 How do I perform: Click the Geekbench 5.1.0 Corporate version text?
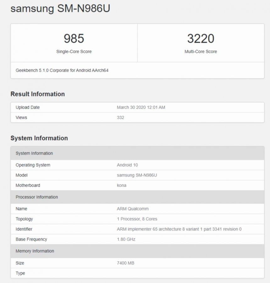point(62,70)
